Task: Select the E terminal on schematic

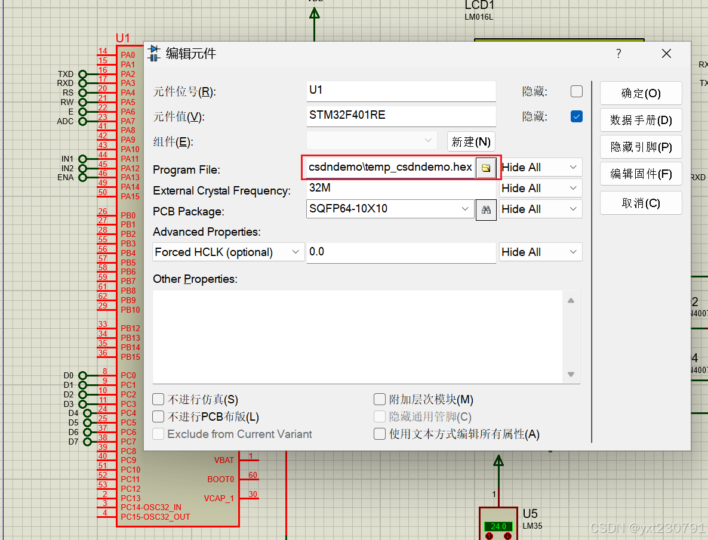Action: pyautogui.click(x=82, y=112)
